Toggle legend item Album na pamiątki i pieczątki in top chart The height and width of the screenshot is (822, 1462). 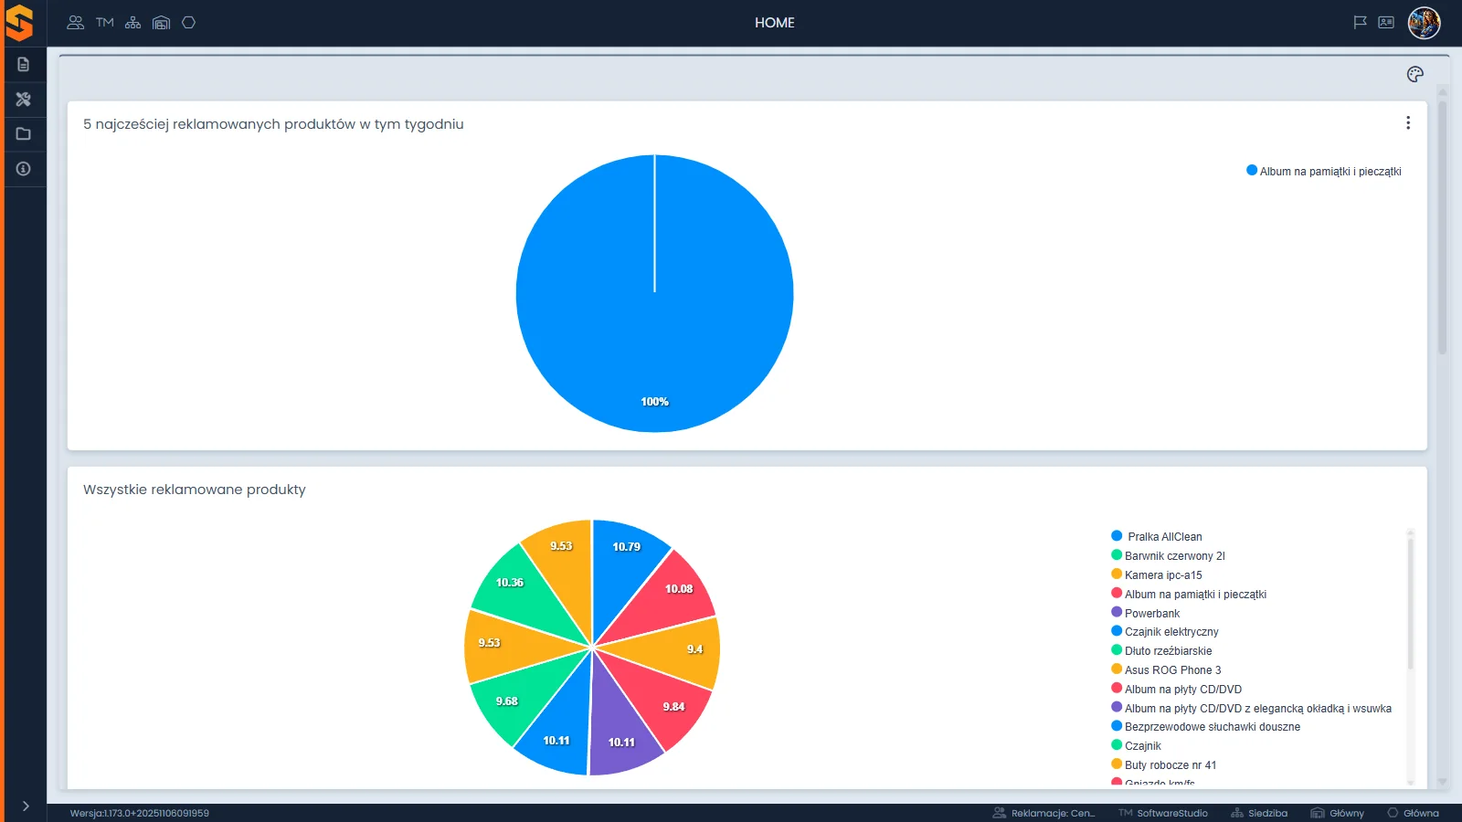pyautogui.click(x=1324, y=172)
